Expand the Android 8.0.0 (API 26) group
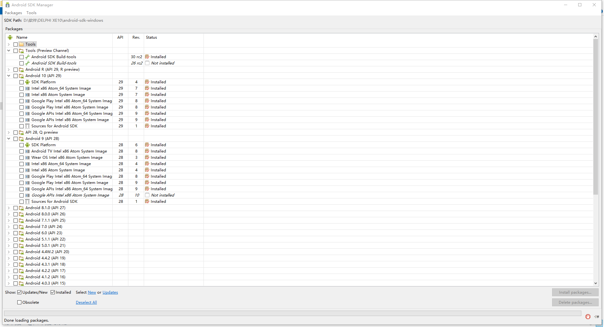Viewport: 604px width, 327px height. (9, 214)
